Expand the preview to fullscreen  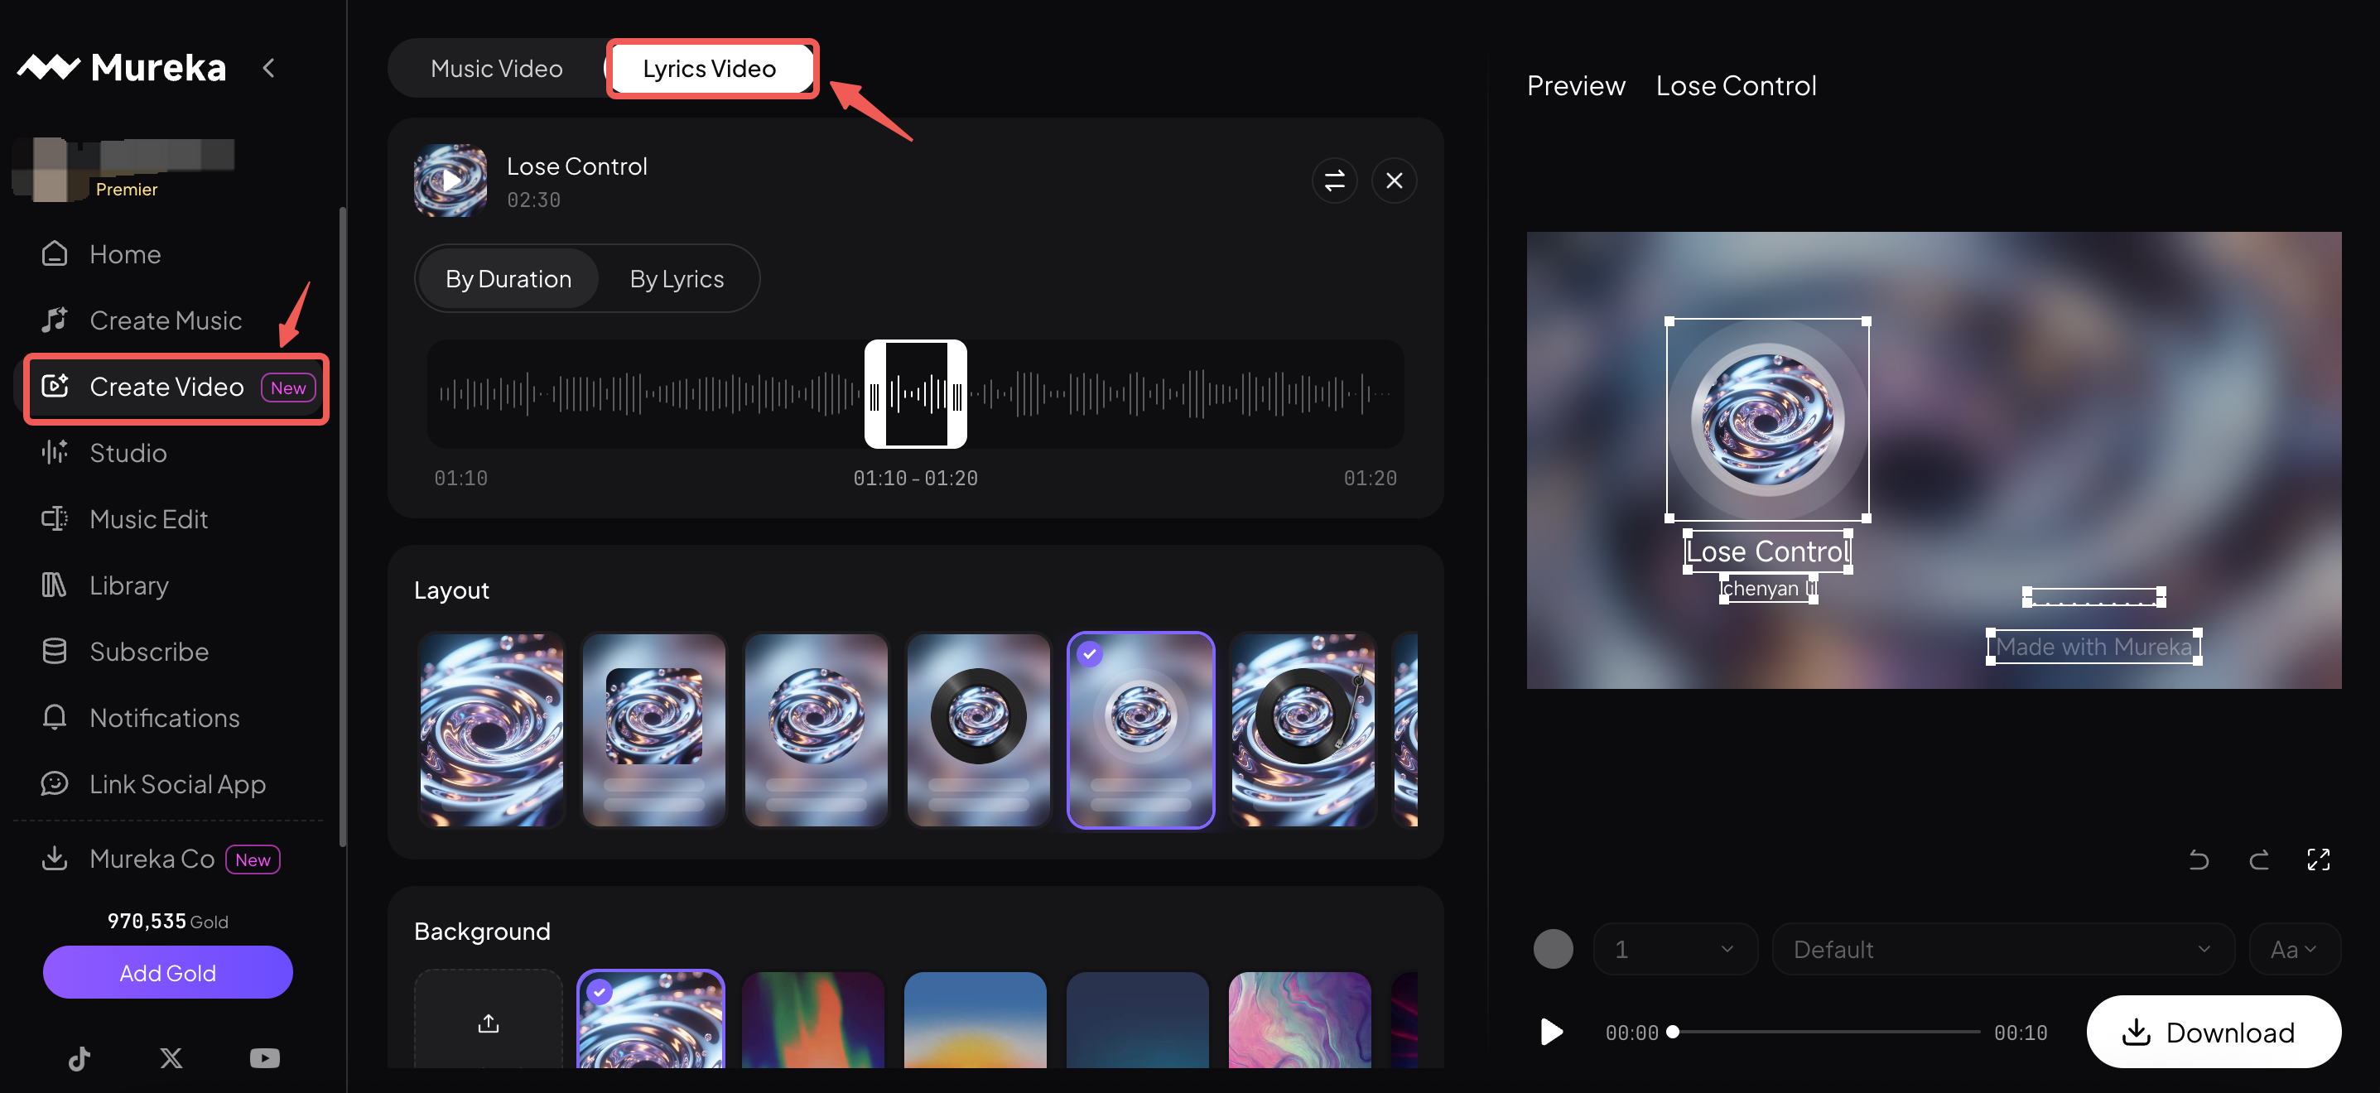[x=2318, y=860]
